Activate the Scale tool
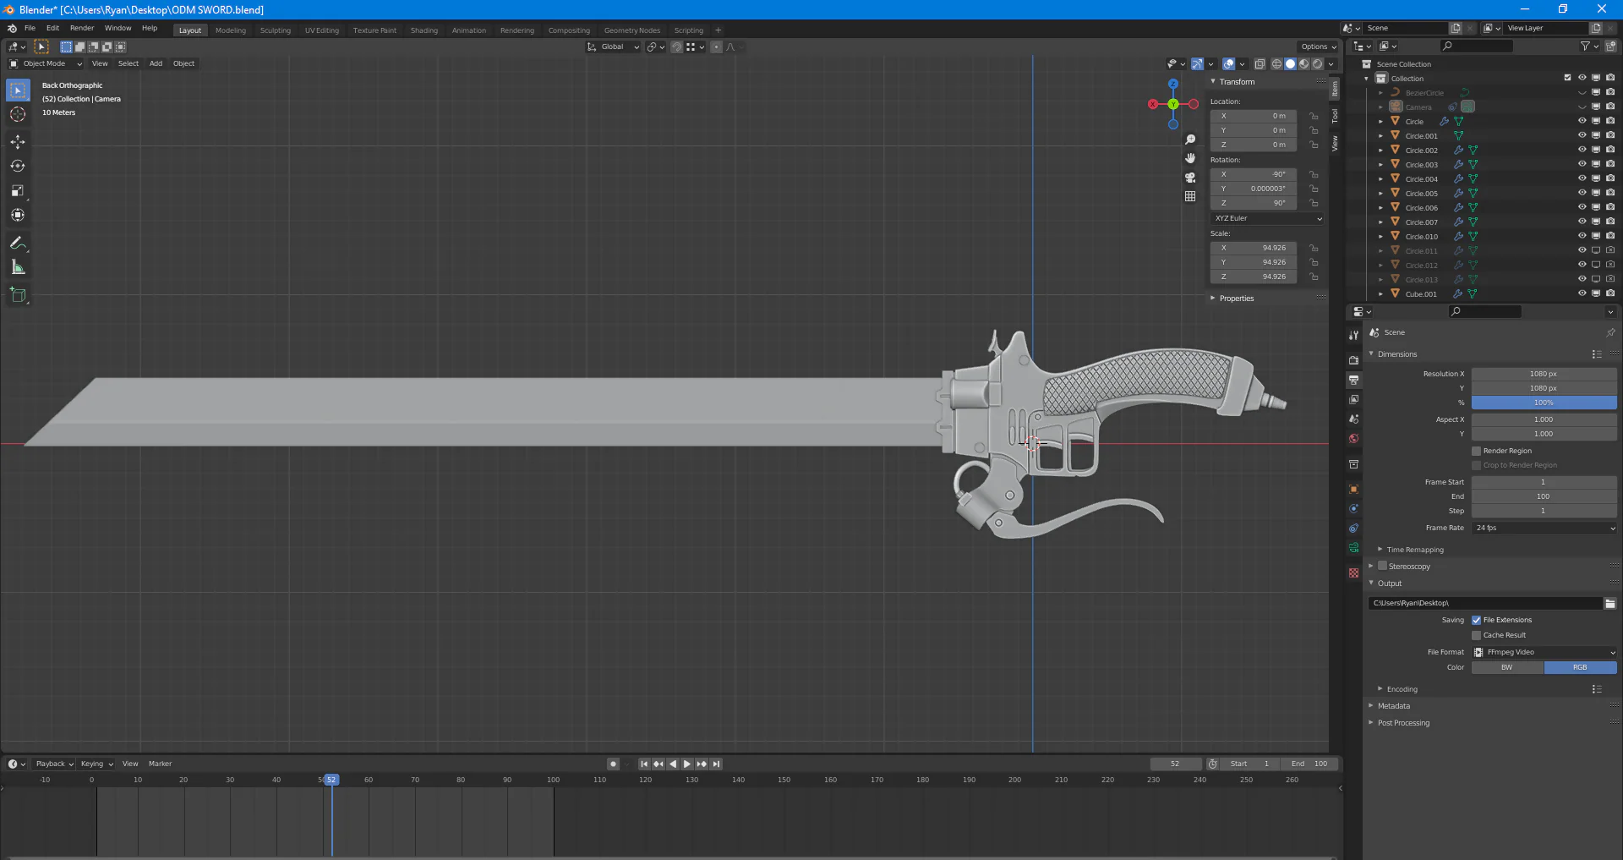 pyautogui.click(x=18, y=191)
